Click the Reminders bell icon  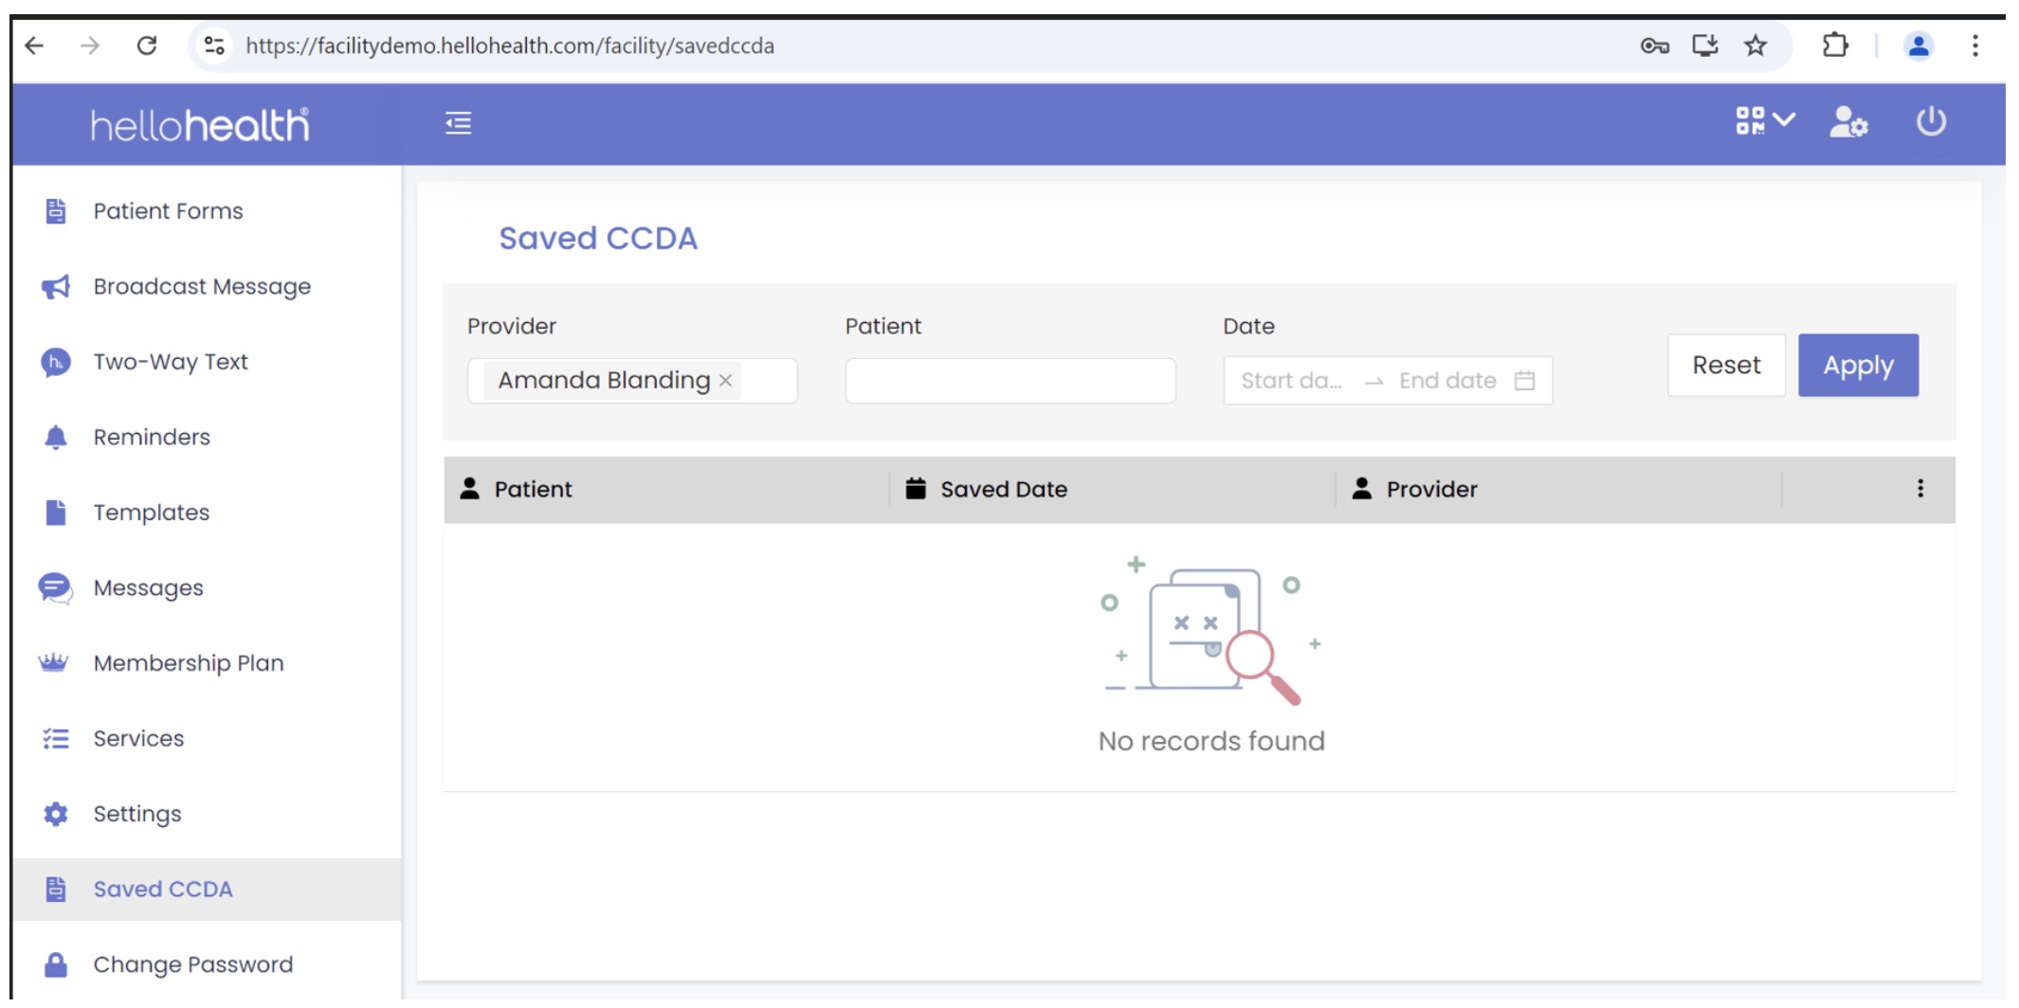[x=56, y=437]
